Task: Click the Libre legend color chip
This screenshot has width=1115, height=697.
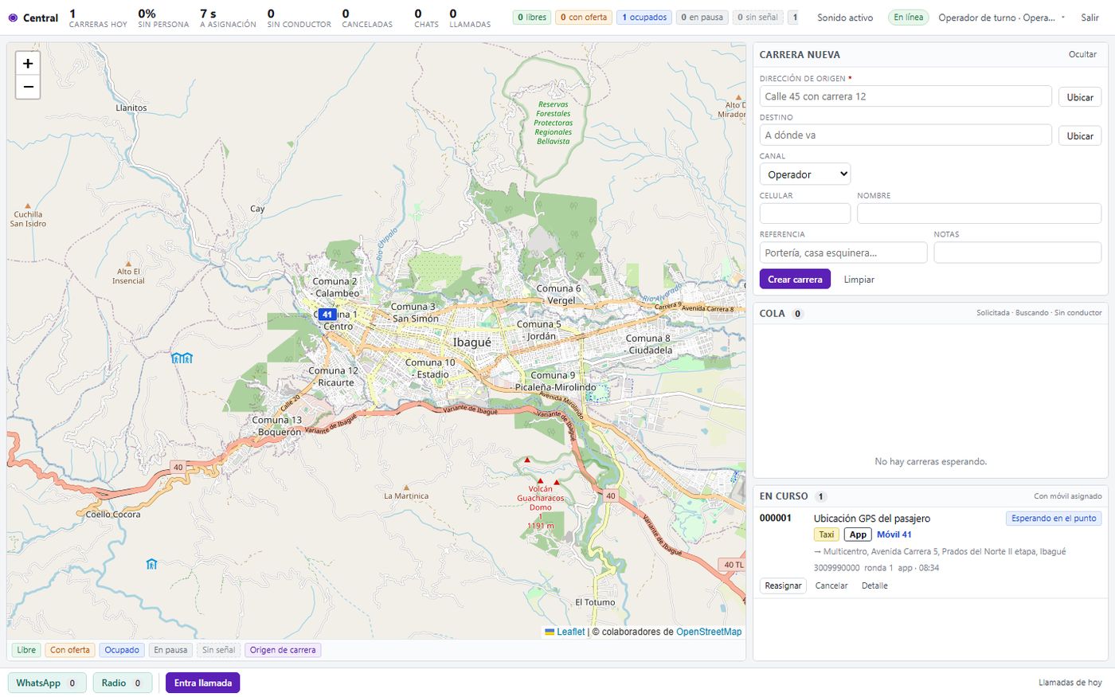Action: tap(26, 650)
